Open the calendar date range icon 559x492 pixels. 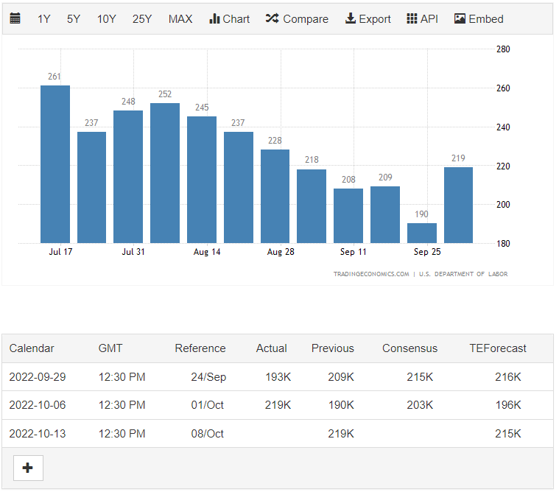coord(15,18)
